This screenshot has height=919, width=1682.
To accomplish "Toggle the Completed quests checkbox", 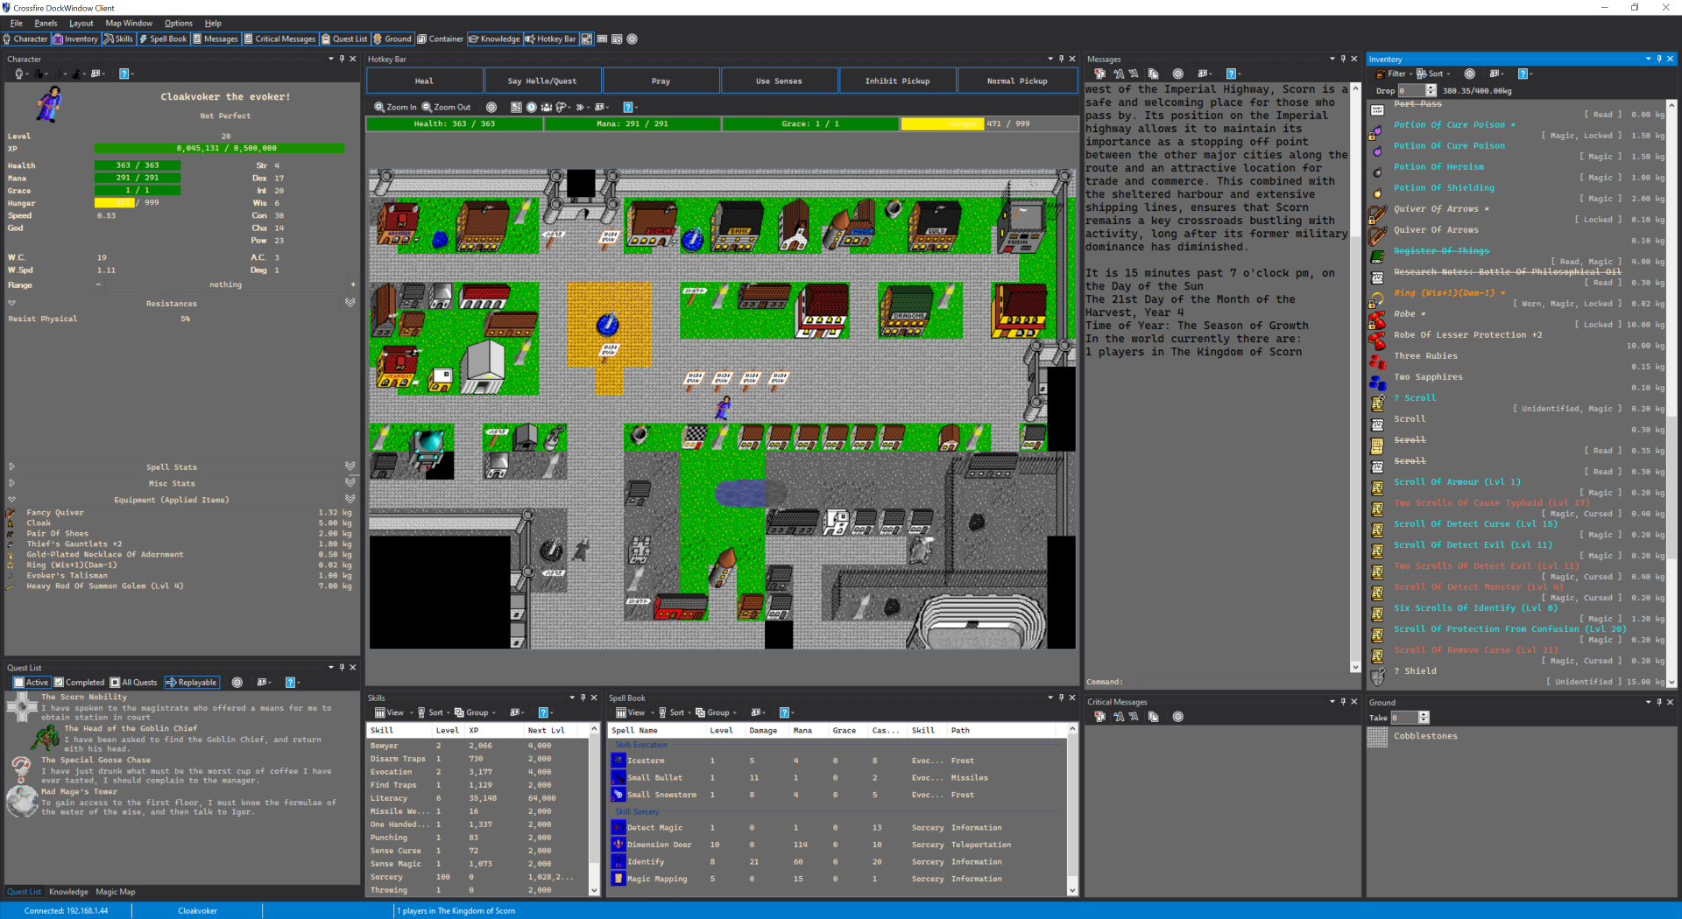I will (79, 683).
